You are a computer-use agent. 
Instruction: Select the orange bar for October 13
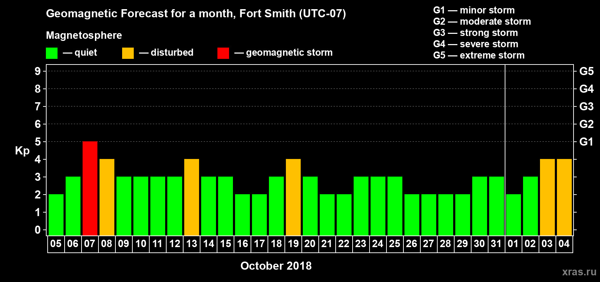tap(192, 197)
